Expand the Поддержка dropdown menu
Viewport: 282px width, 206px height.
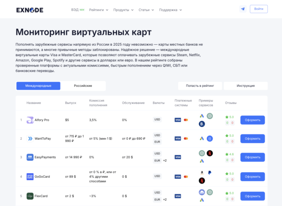(x=171, y=10)
